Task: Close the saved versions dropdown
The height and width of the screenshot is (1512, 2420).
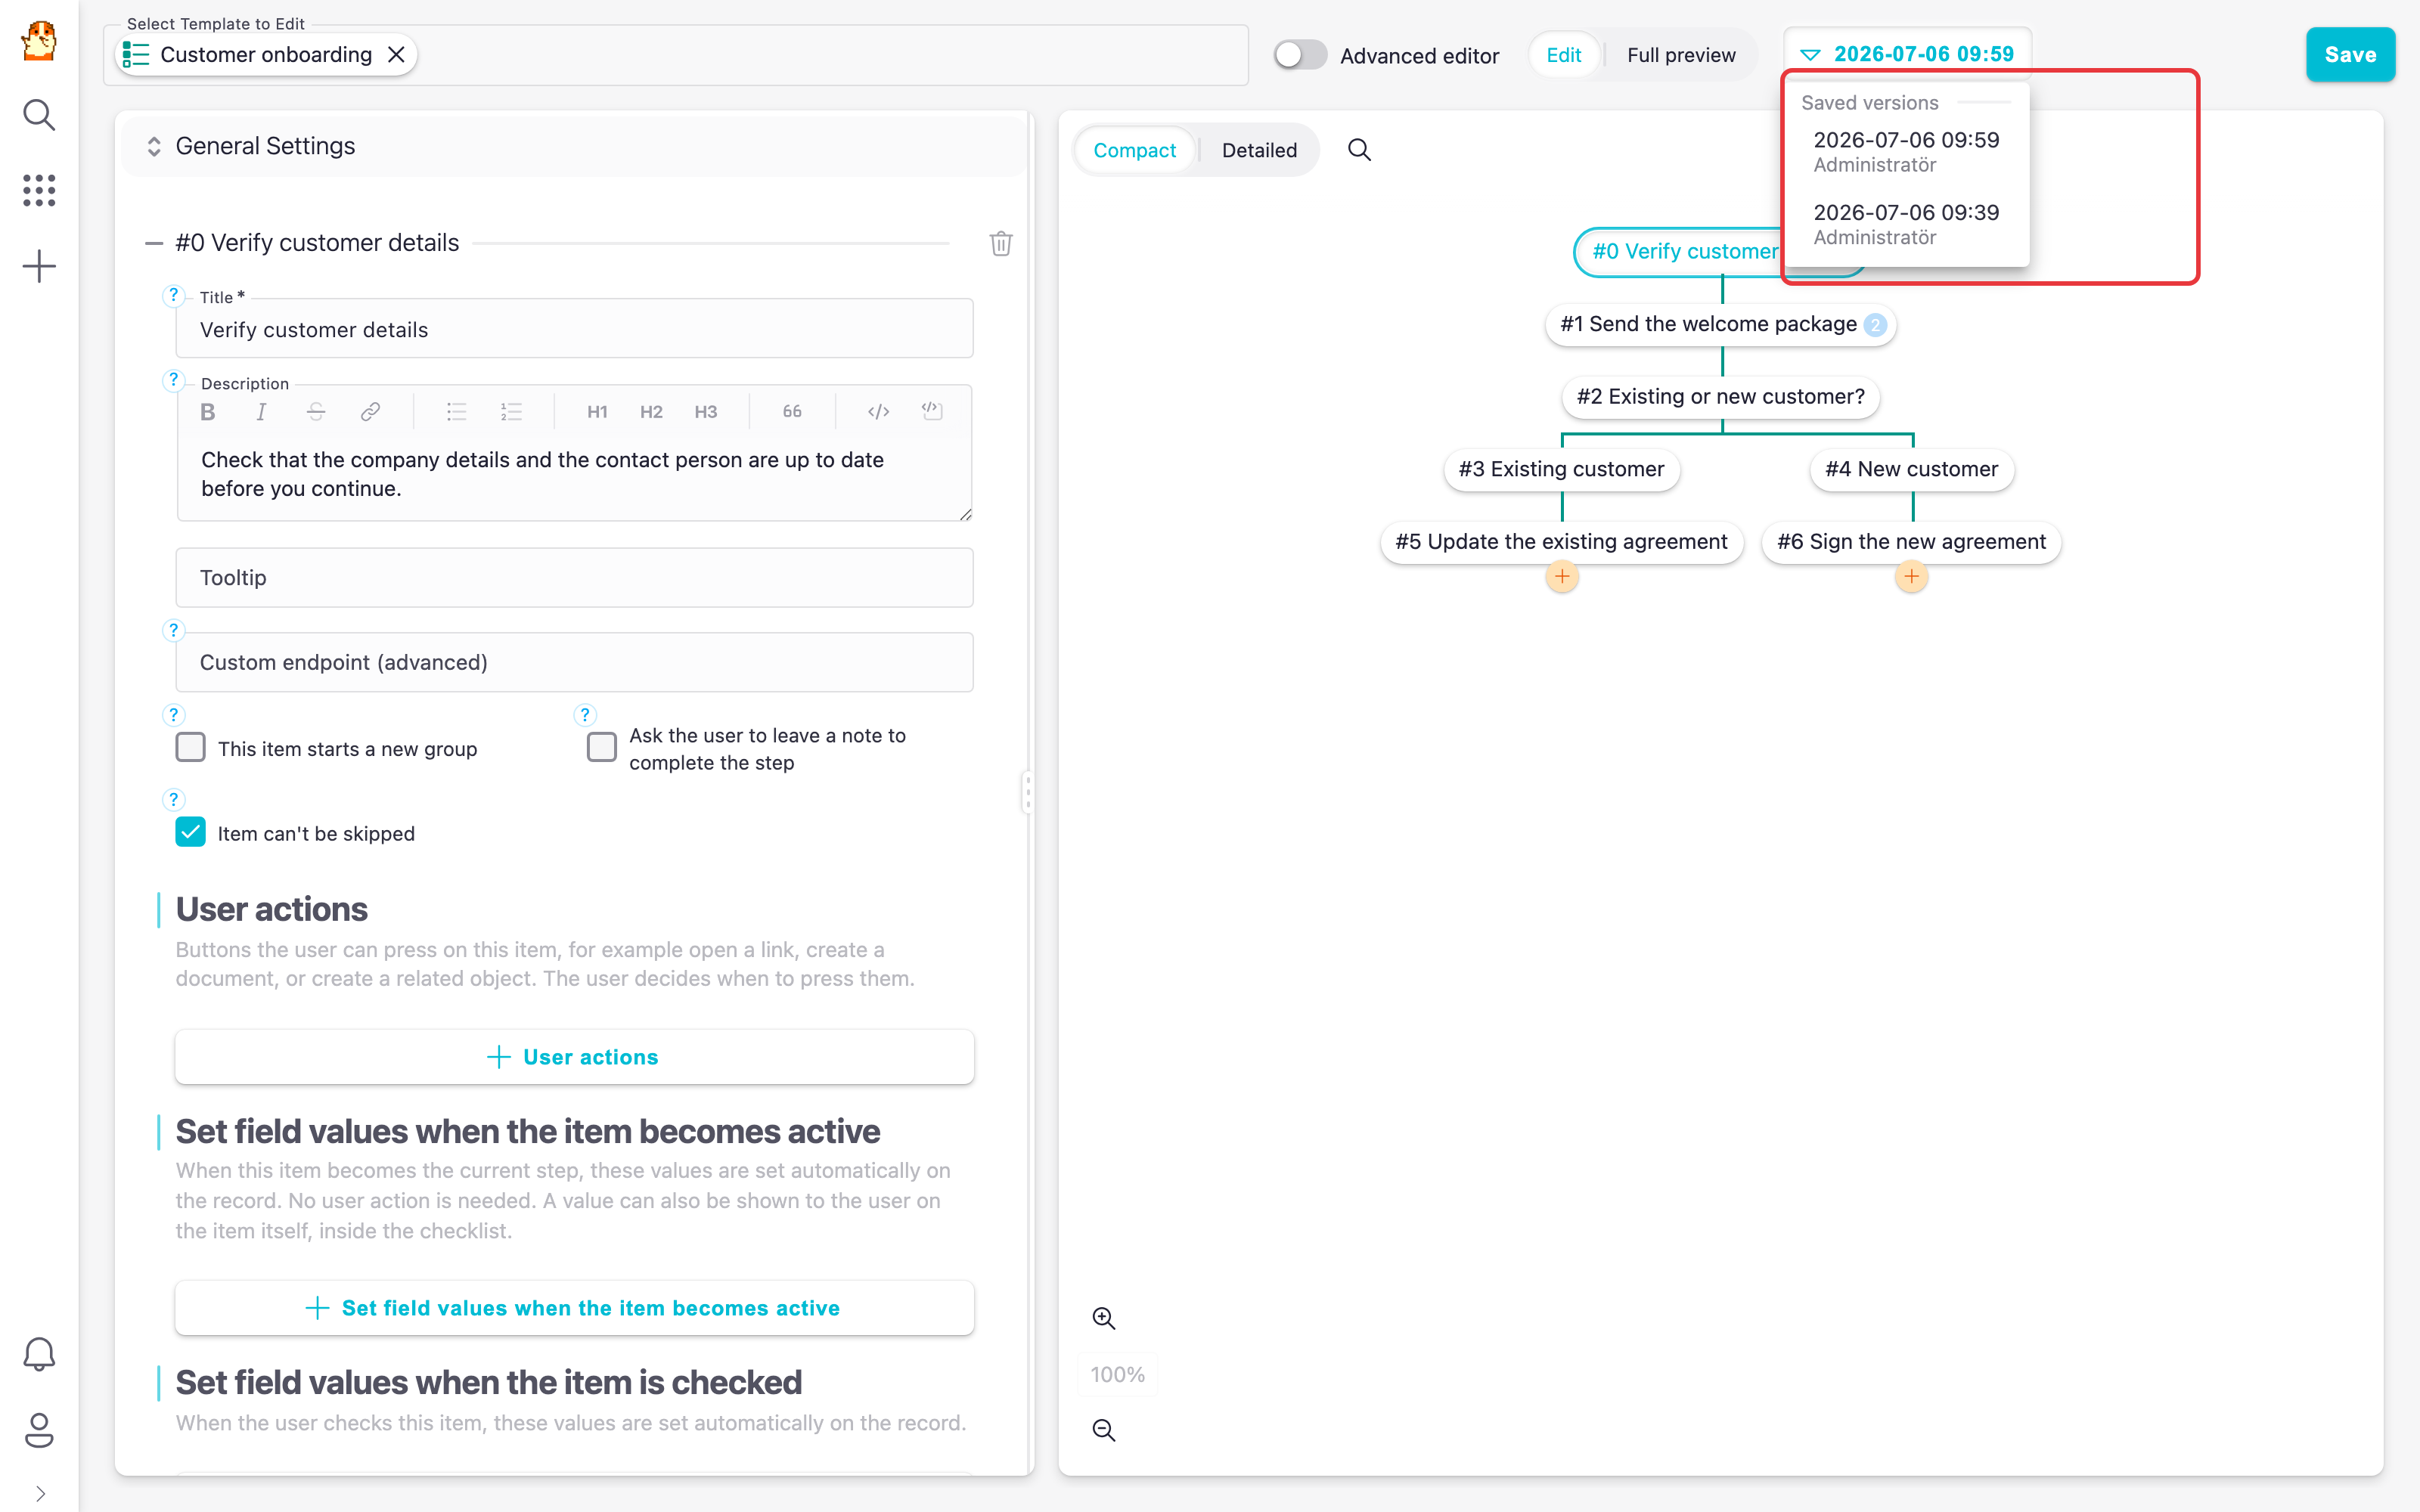Action: pyautogui.click(x=1908, y=54)
